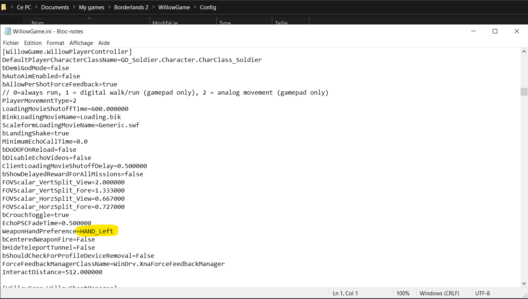528x299 pixels.
Task: Click the Ln 1, Col 1 status bar entry
Action: tap(345, 293)
